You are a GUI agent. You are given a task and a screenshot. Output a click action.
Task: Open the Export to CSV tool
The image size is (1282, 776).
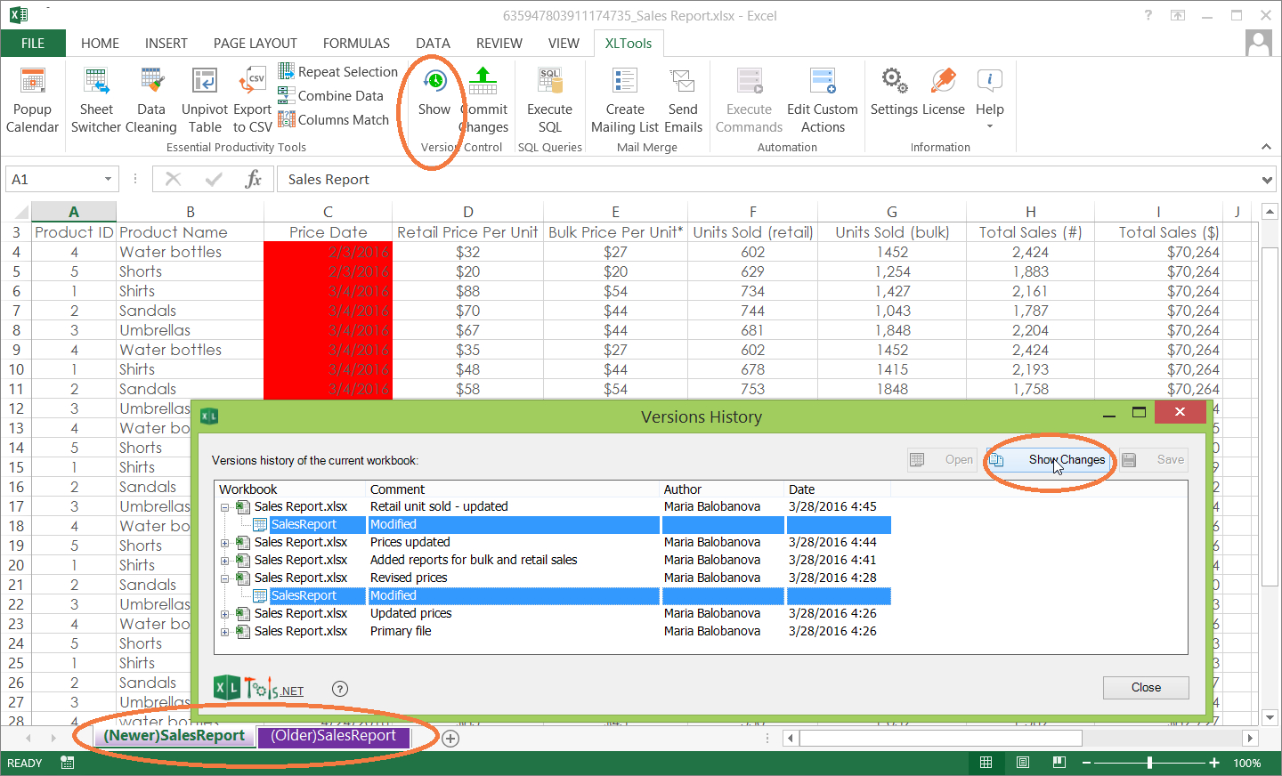[x=252, y=98]
